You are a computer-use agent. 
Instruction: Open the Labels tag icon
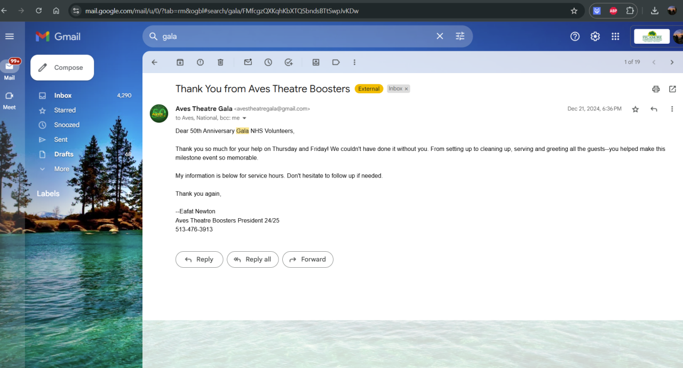pyautogui.click(x=336, y=62)
